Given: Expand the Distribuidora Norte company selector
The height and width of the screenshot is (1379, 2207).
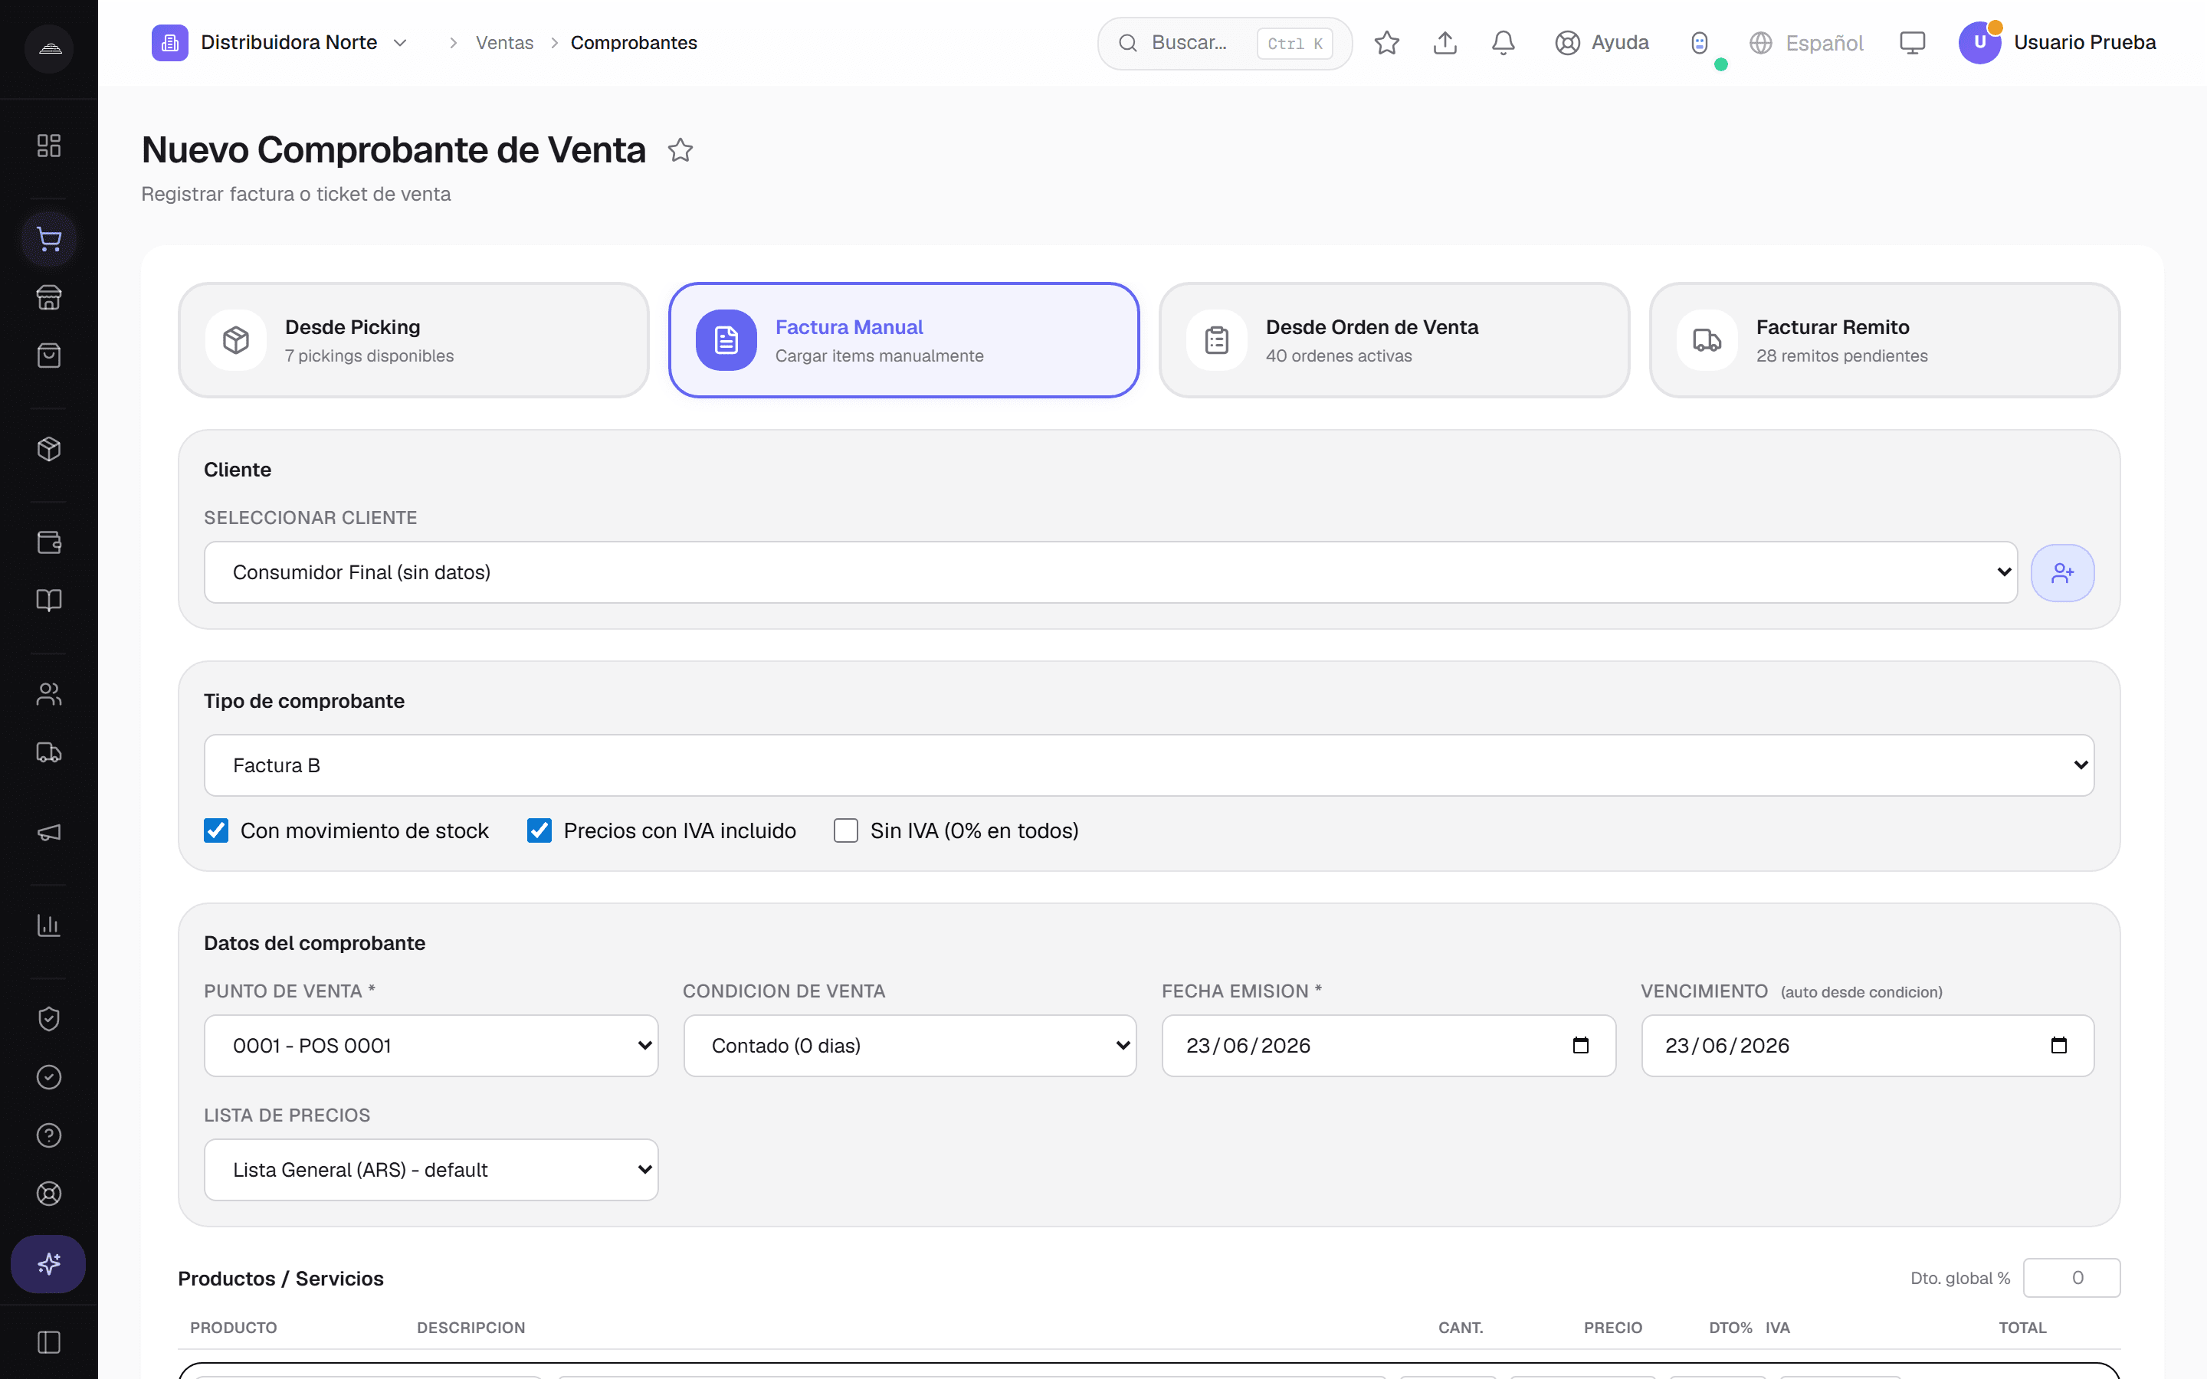Looking at the screenshot, I should [x=281, y=43].
